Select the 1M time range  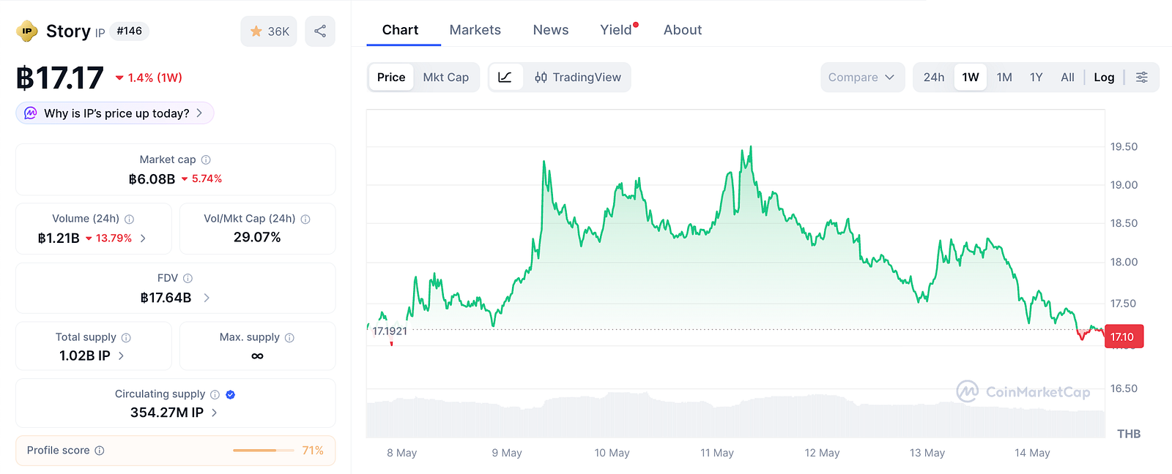coord(1004,78)
